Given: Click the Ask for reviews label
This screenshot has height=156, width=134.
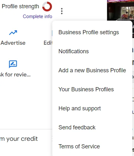Looking at the screenshot, I should tap(15, 75).
